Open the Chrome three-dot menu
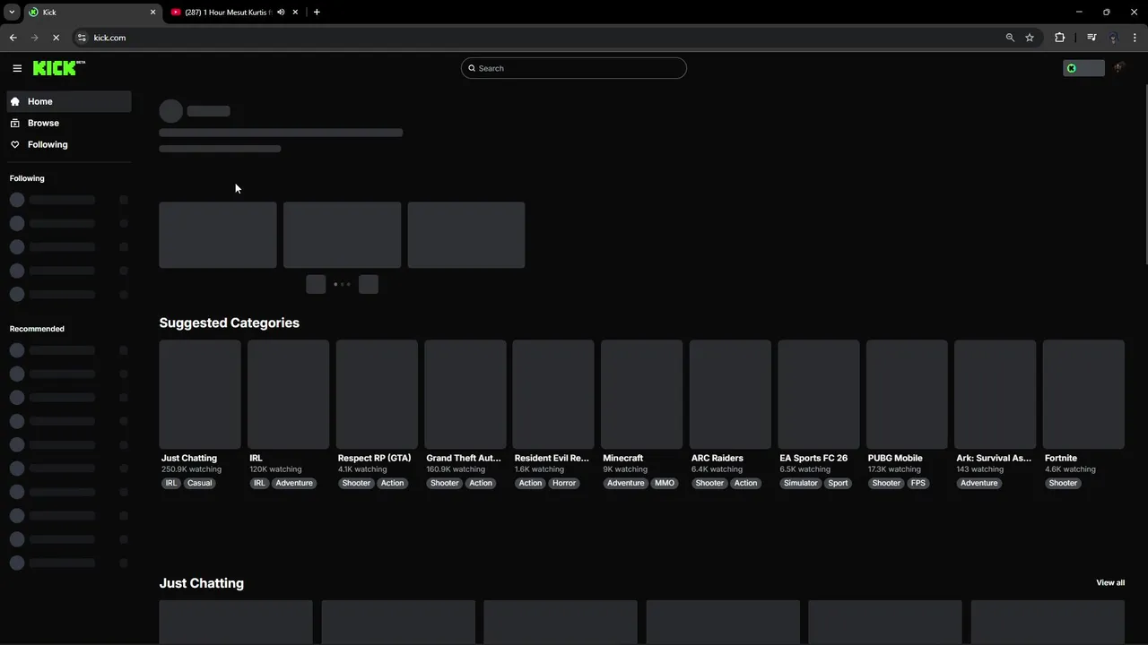This screenshot has height=645, width=1148. point(1135,38)
